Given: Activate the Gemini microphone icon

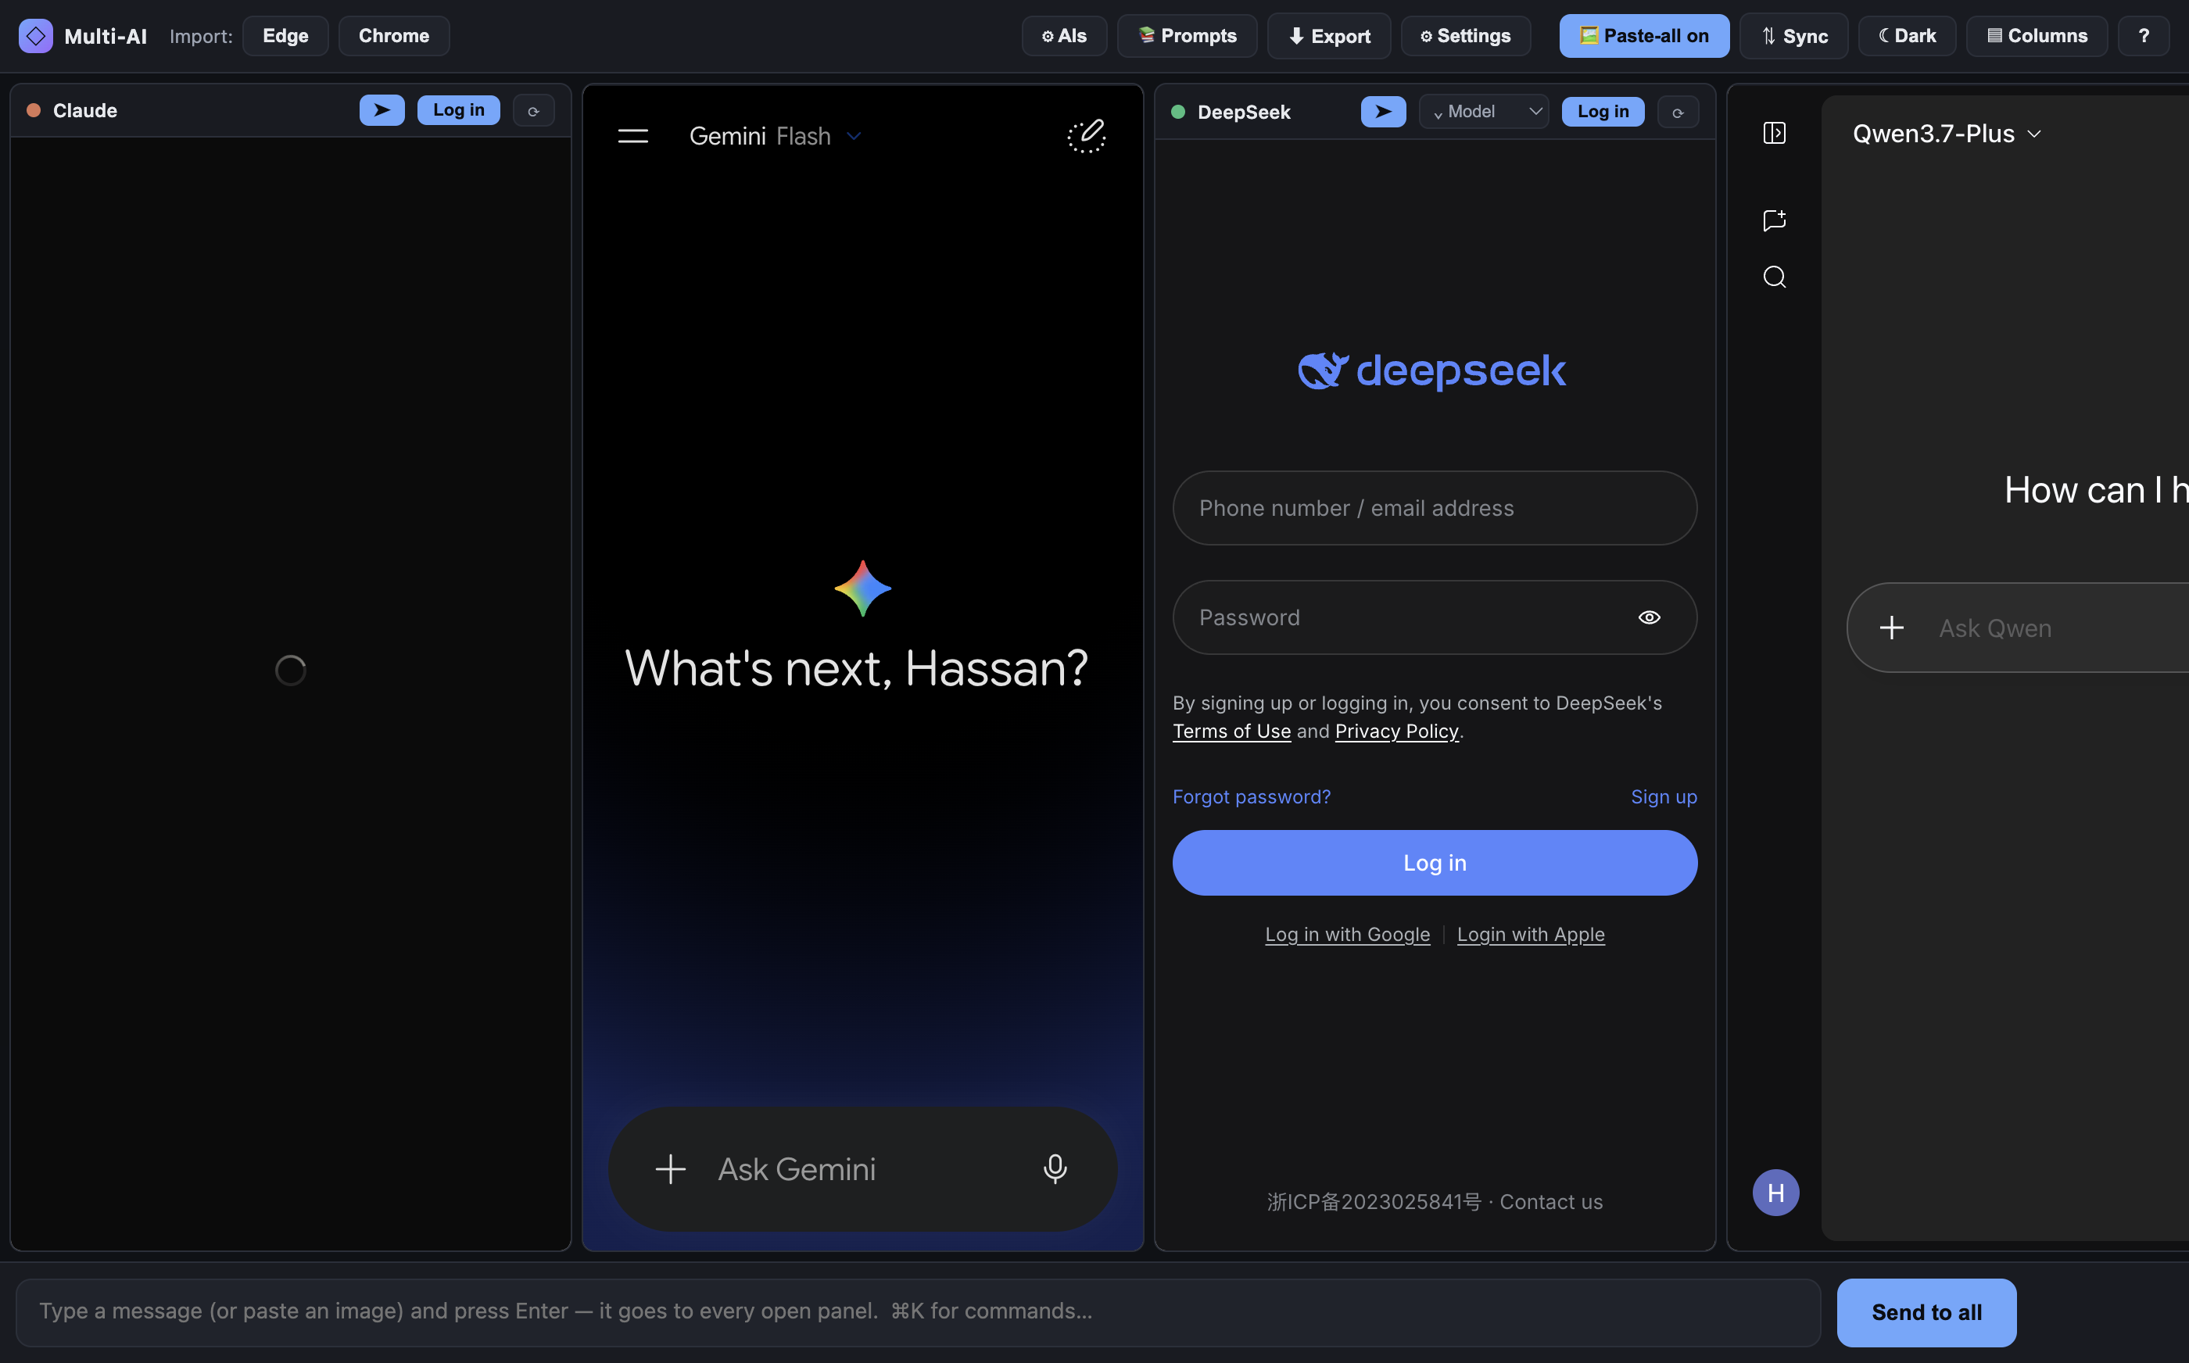Looking at the screenshot, I should point(1055,1169).
